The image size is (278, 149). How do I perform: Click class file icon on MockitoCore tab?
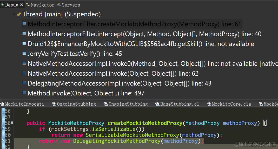coord(209,104)
